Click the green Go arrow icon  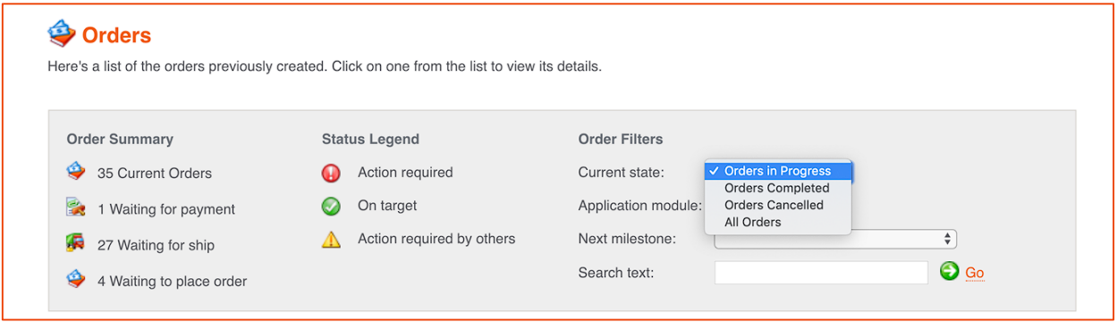[x=949, y=271]
